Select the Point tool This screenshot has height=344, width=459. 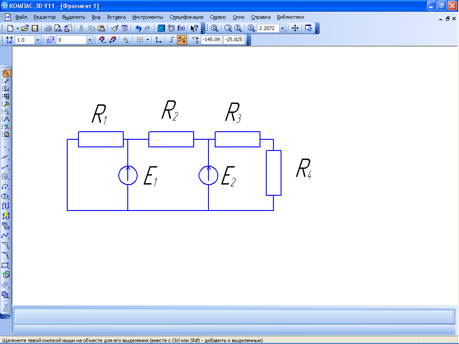5,147
